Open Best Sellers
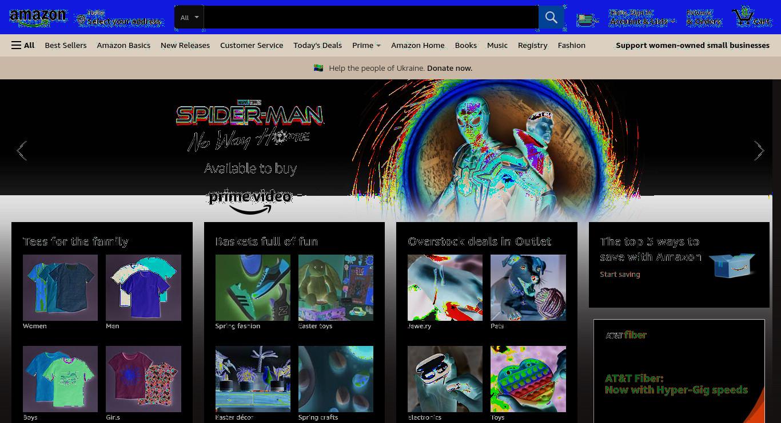Viewport: 781px width, 423px height. (66, 45)
